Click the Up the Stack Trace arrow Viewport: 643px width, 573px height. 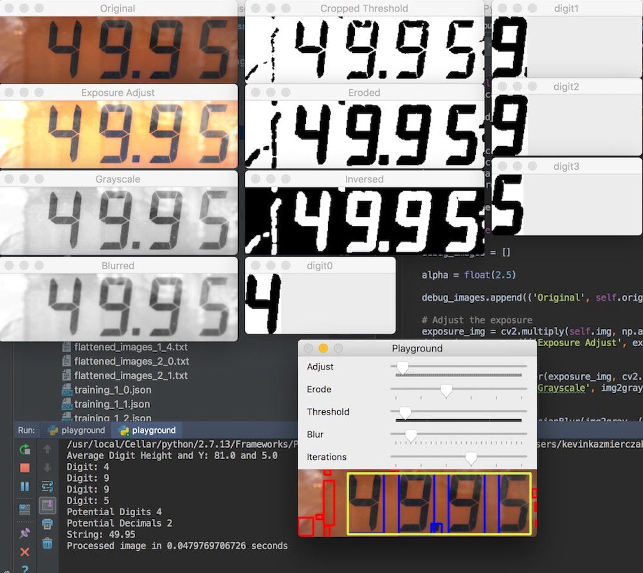coord(47,449)
